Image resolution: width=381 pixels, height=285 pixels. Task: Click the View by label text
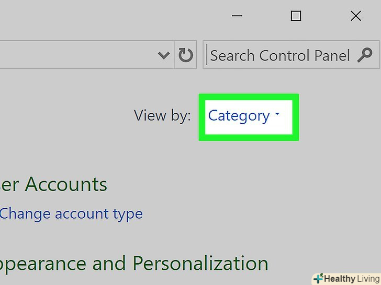click(x=162, y=115)
